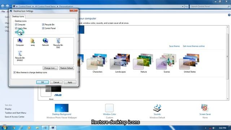Toggle the Computer checkbox
The width and height of the screenshot is (231, 130).
click(x=16, y=25)
